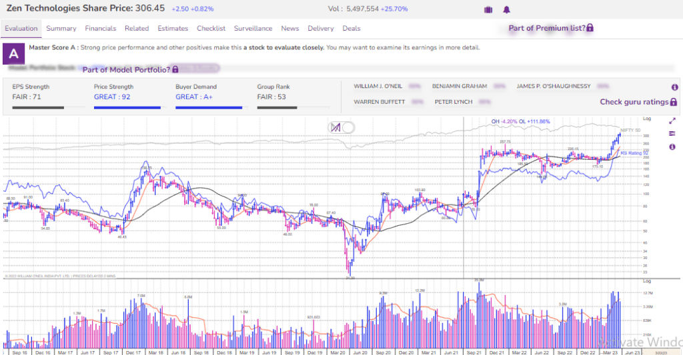This screenshot has width=683, height=355.
Task: Click Check guru ratings link
Action: pyautogui.click(x=634, y=102)
